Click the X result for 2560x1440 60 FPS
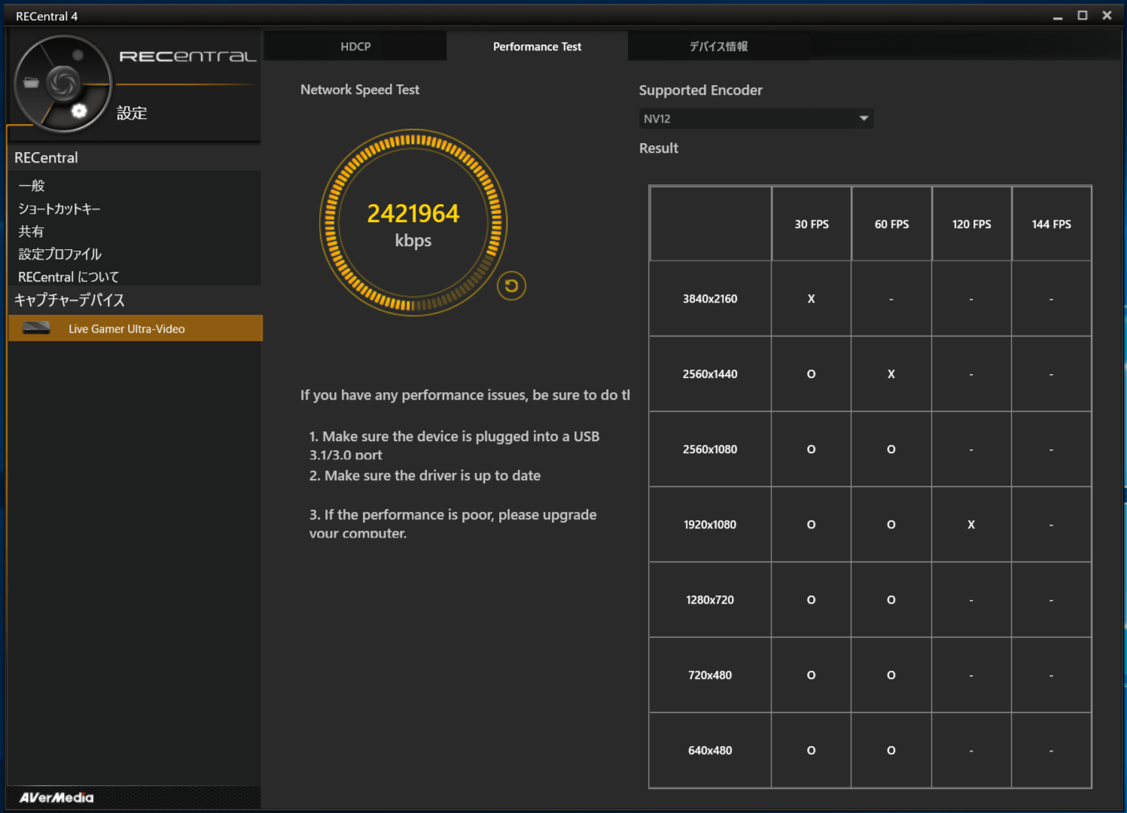Screen dimensions: 1127x813 [x=891, y=374]
